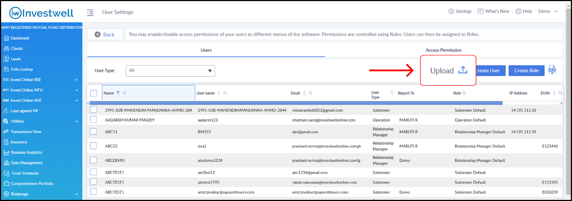Click the Upload arrow icon

coord(463,70)
